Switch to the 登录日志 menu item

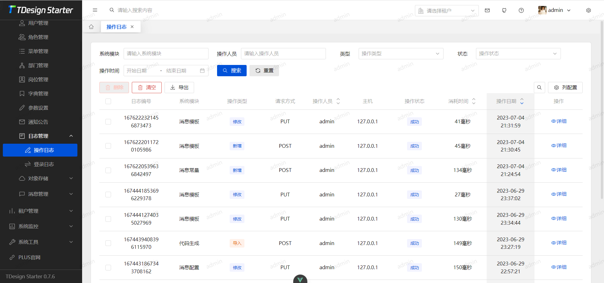pos(44,164)
